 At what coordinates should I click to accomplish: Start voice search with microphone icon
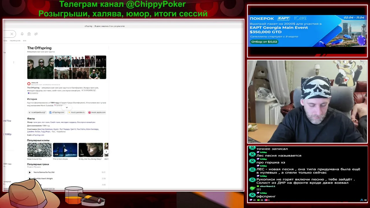coord(22,34)
